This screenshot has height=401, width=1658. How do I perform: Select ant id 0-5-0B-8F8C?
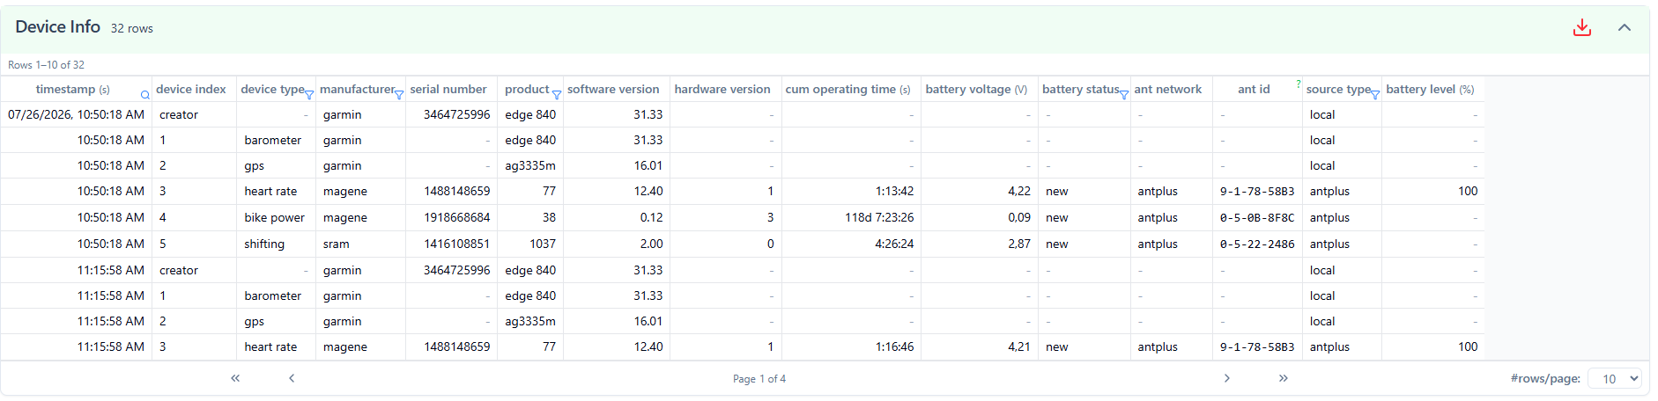(x=1257, y=217)
